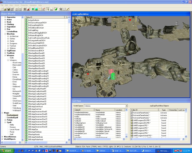Sort cell list by Name column header
Image resolution: width=192 pixels, height=153 pixels.
[104, 110]
